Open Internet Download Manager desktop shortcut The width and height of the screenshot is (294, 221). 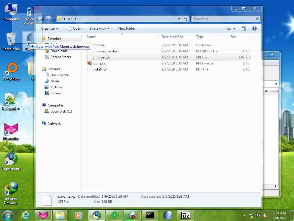point(11,193)
